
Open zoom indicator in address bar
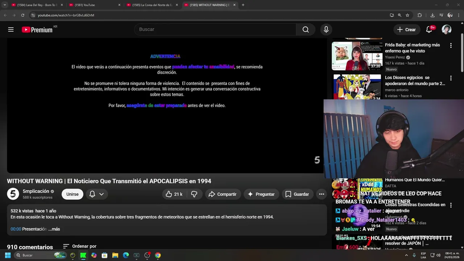399,15
